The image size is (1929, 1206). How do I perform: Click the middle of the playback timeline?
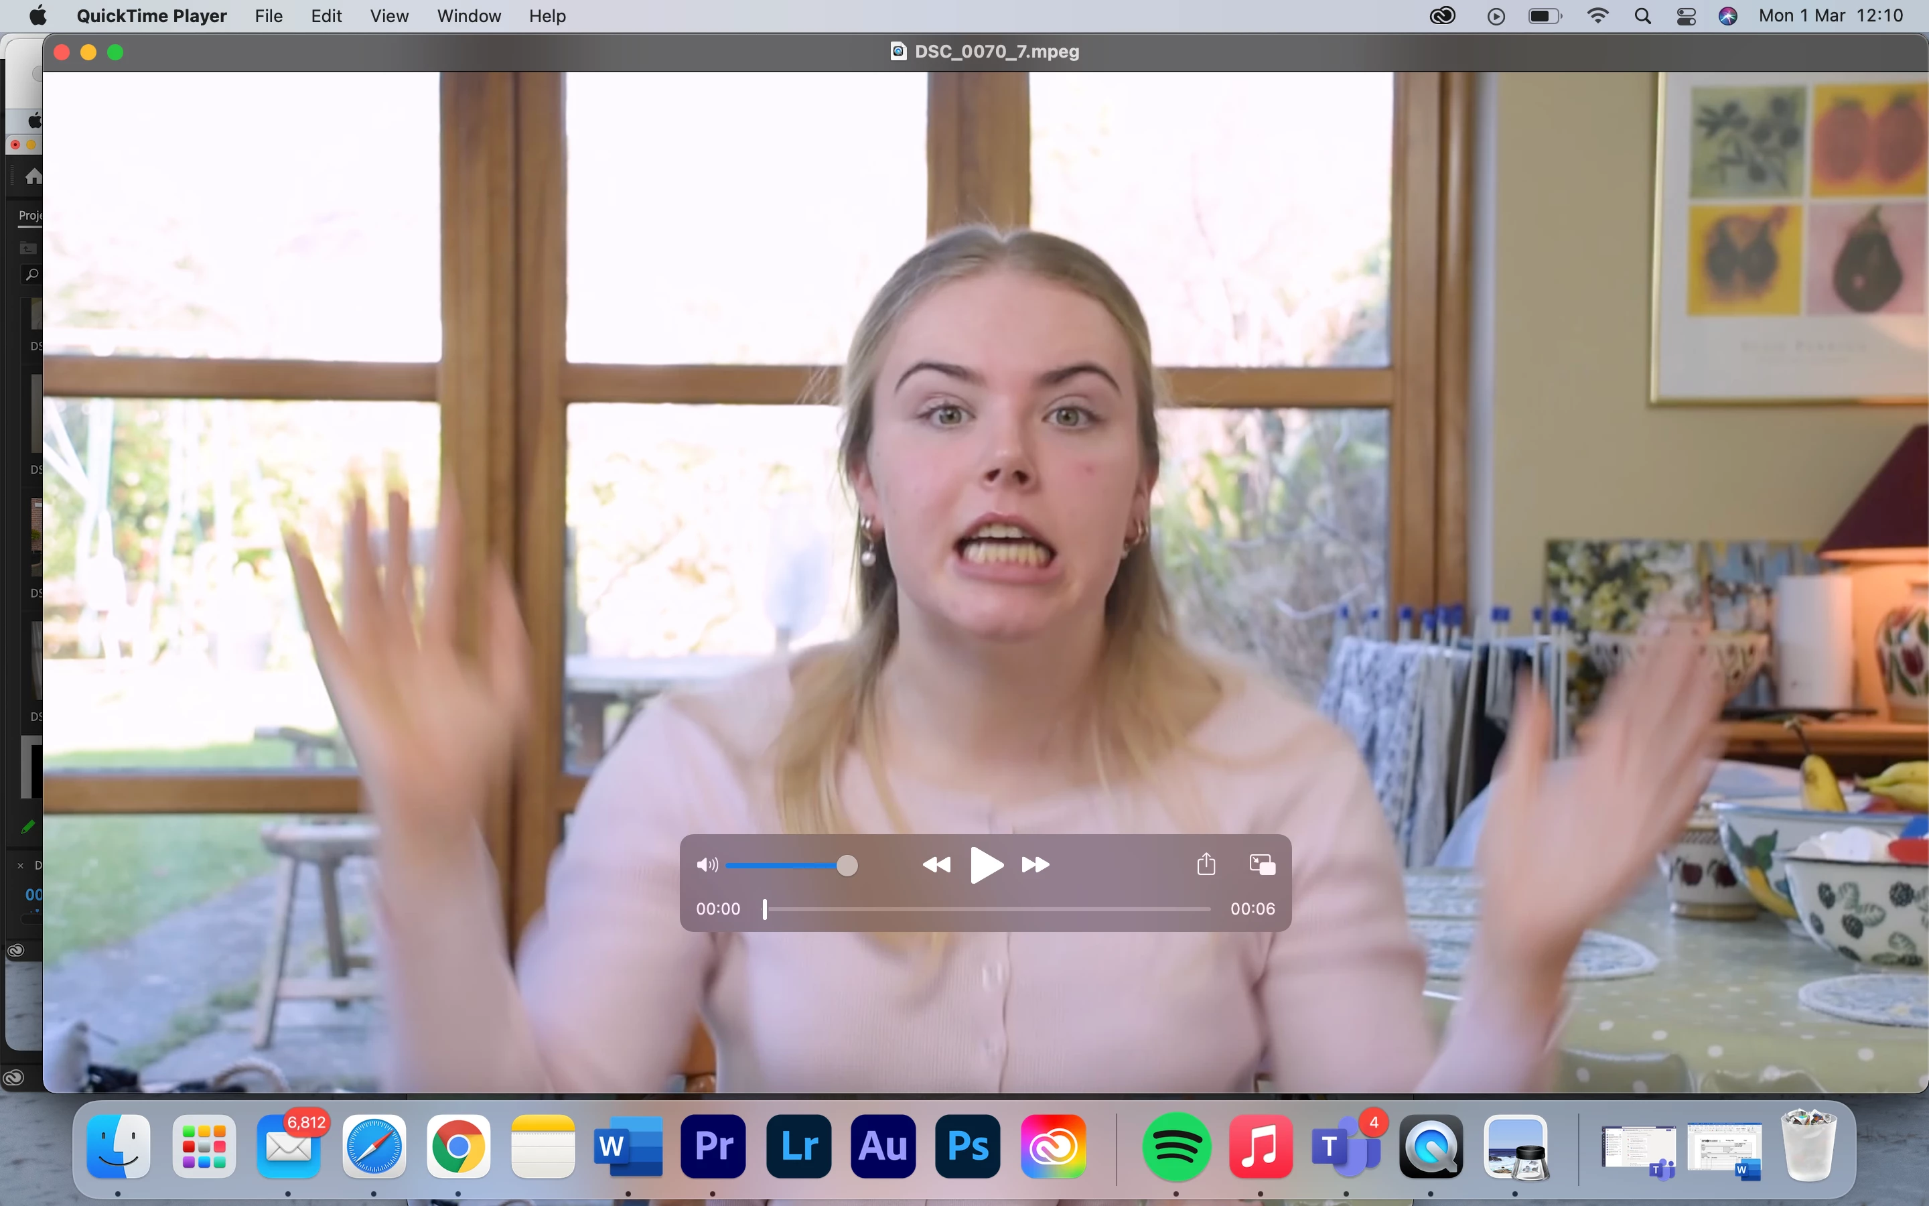coord(987,909)
